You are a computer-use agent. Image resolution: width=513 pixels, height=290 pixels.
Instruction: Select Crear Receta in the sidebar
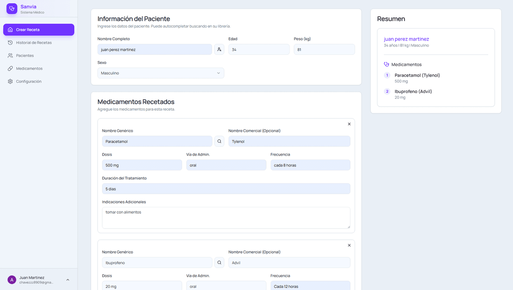tap(38, 30)
